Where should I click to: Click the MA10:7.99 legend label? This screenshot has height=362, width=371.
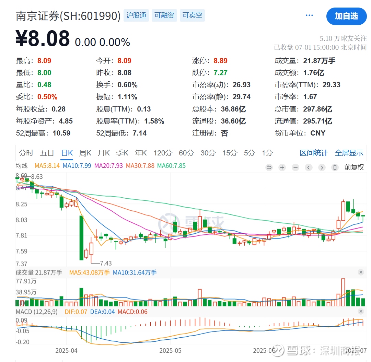click(77, 166)
